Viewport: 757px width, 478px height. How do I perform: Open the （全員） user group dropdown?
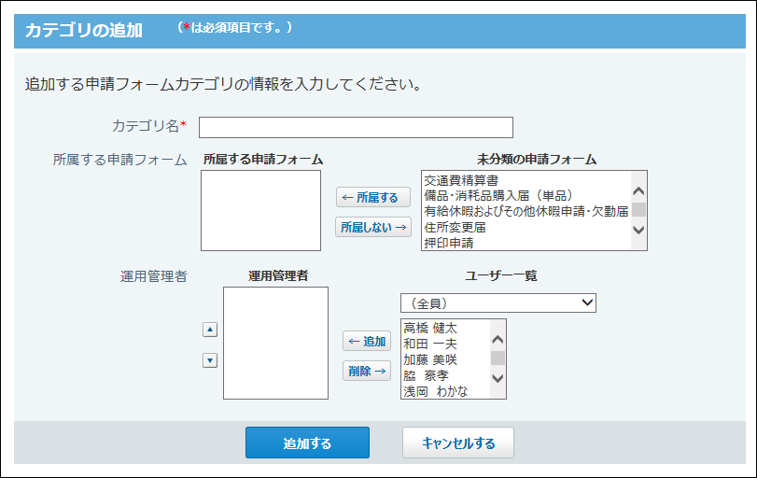498,302
